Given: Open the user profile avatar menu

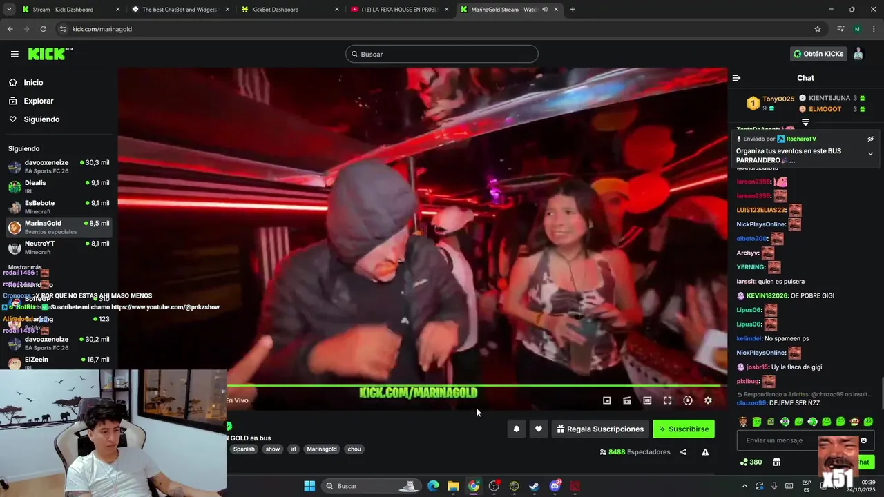Looking at the screenshot, I should click(858, 54).
